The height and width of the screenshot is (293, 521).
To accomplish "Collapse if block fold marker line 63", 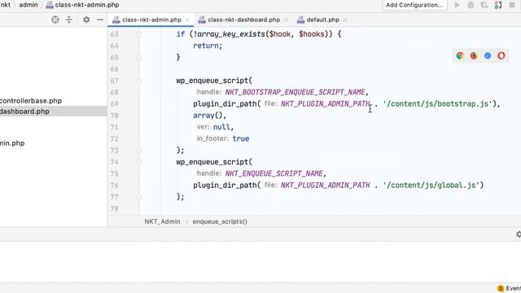I will coord(139,34).
